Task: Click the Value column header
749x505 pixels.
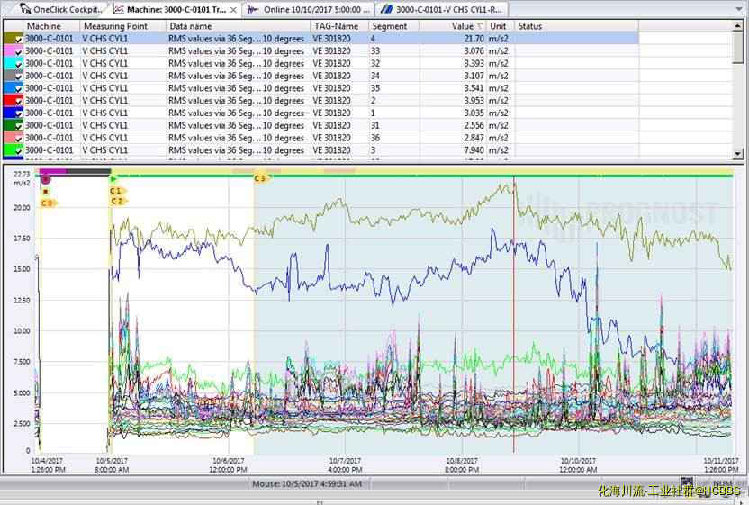Action: [452, 26]
